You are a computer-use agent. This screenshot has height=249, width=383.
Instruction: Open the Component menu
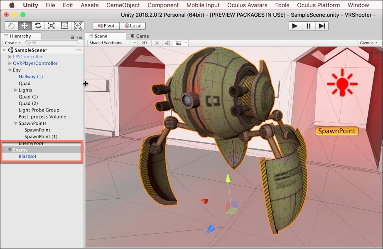click(x=163, y=5)
